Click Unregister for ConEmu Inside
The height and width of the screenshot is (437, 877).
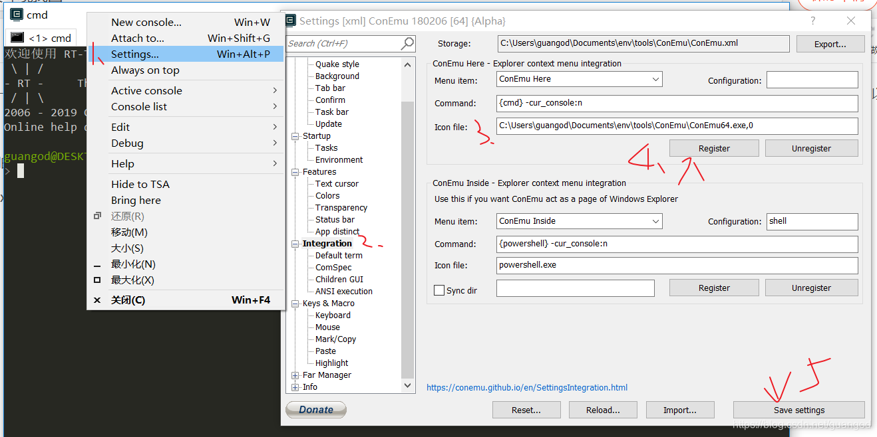(x=811, y=288)
